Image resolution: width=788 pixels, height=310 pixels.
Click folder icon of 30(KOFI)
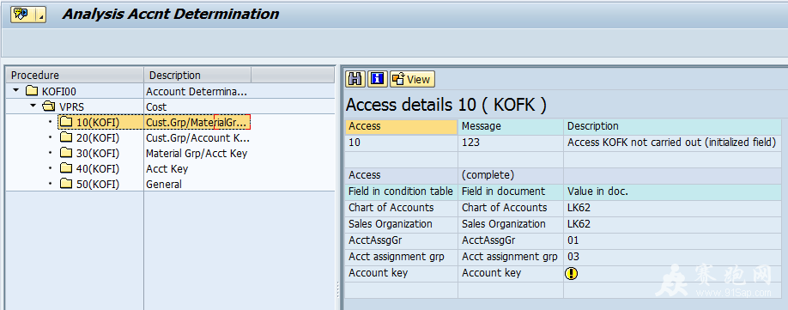[x=66, y=153]
